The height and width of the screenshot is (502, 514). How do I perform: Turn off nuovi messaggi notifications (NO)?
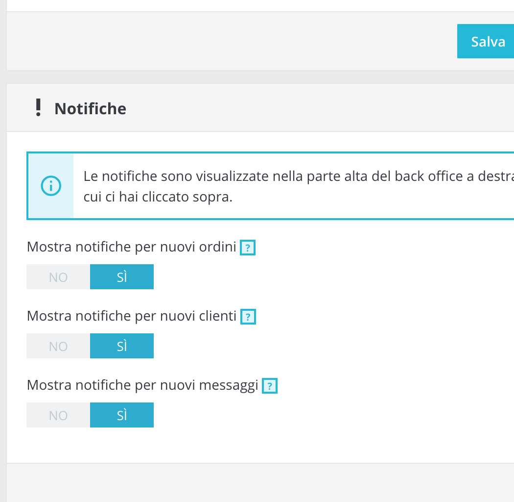pos(58,415)
